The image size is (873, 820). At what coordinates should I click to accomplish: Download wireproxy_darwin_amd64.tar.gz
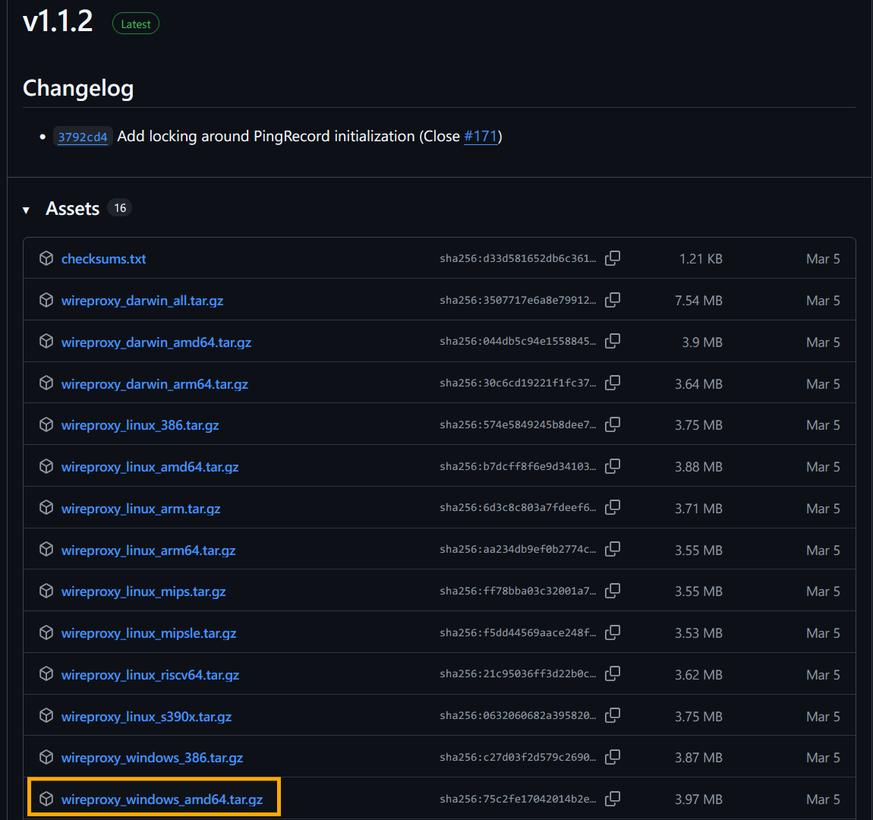(x=156, y=342)
